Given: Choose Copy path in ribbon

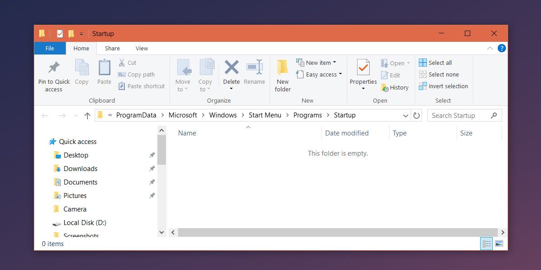Looking at the screenshot, I should click(x=136, y=75).
